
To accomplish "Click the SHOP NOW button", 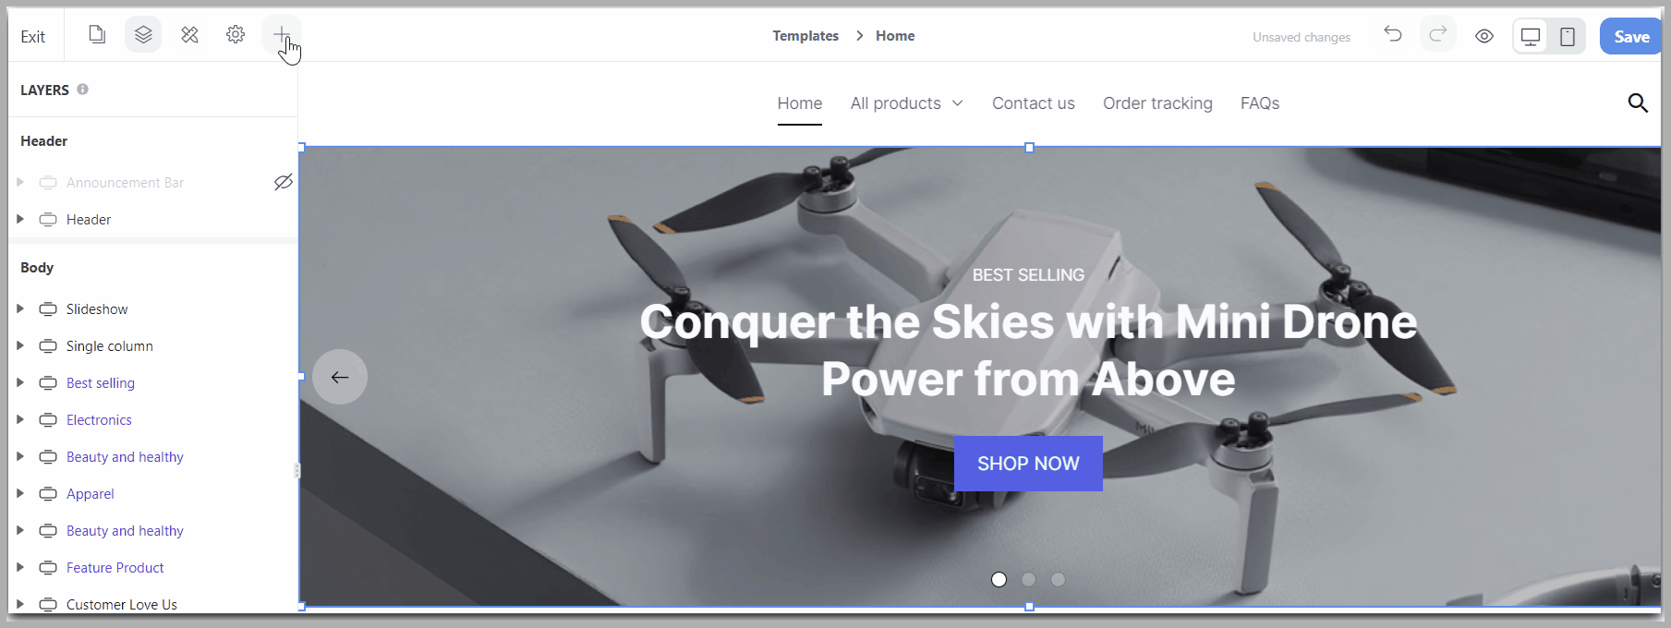I will point(1028,464).
